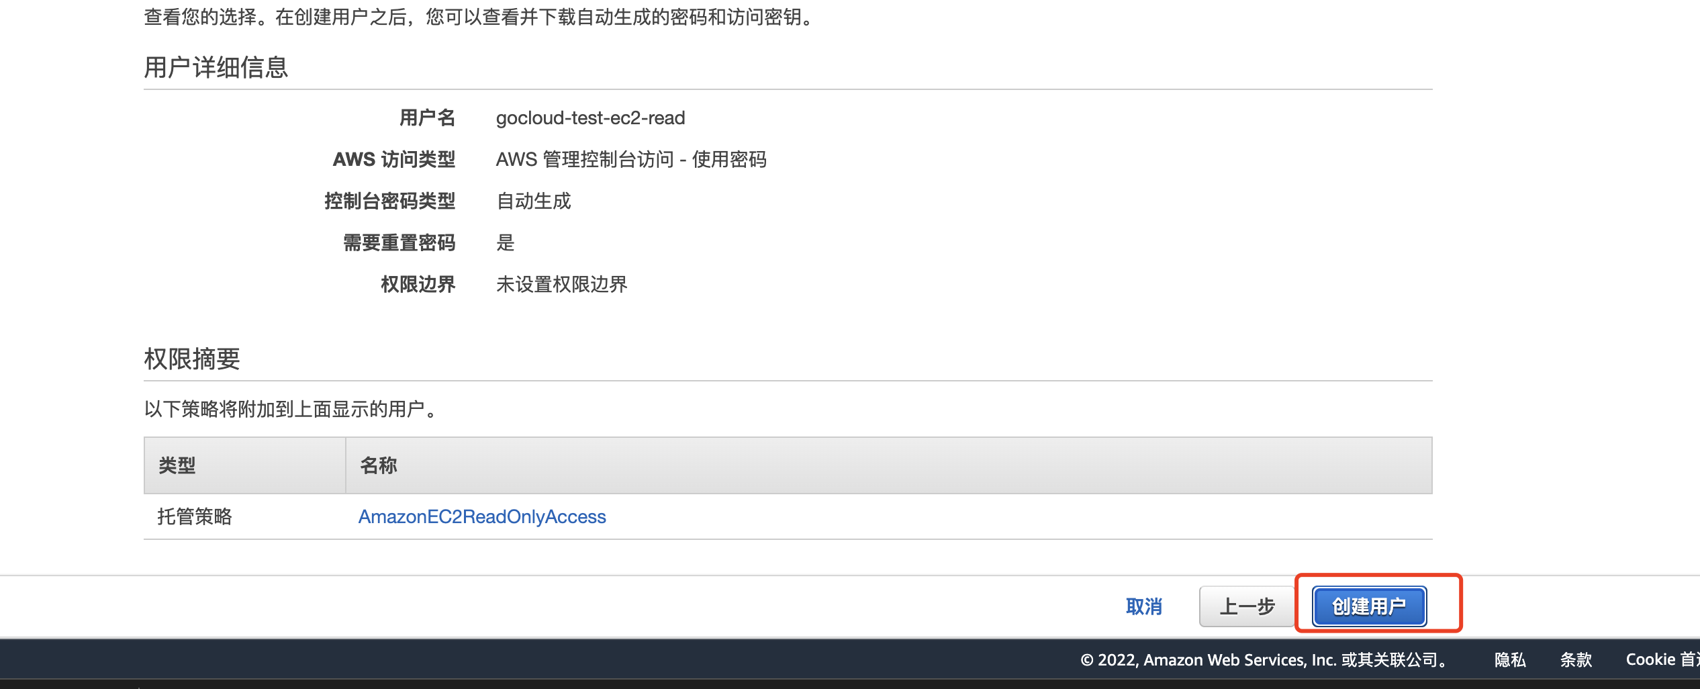1700x689 pixels.
Task: Click the Amazon Web Services copyright notice
Action: (1266, 659)
